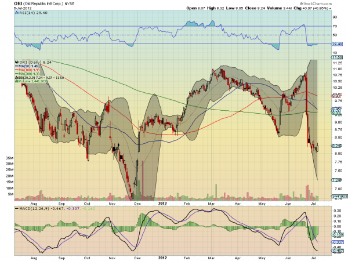
Task: Click the 0.30 level on the MACD axis
Action: click(338, 211)
